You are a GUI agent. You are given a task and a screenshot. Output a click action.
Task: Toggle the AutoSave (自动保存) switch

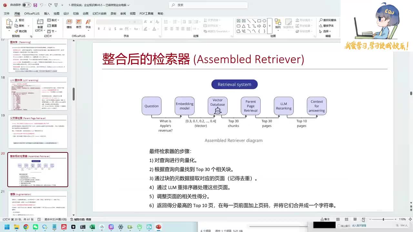(x=26, y=5)
